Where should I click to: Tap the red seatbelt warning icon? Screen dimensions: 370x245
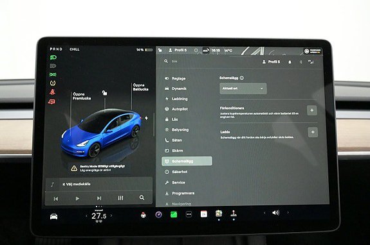coord(52,92)
